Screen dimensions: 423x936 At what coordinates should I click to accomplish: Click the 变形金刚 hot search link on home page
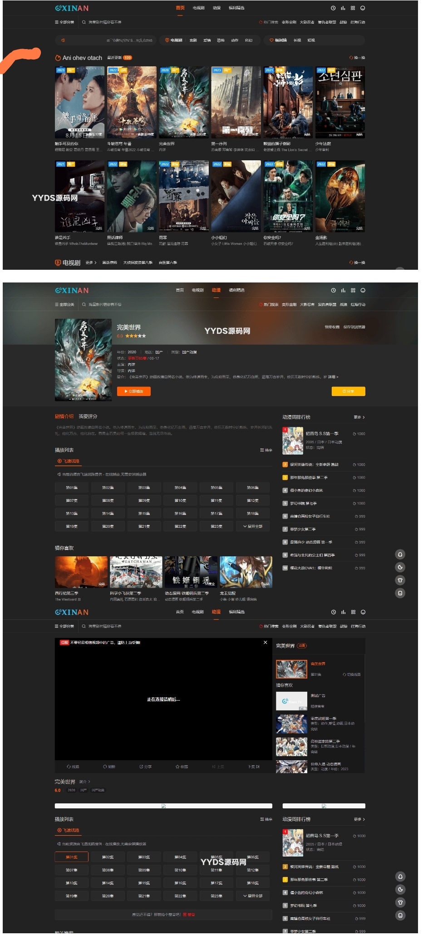[289, 22]
